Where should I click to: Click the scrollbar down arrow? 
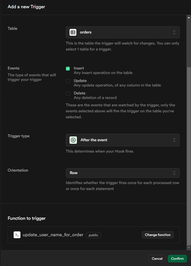tap(189, 248)
